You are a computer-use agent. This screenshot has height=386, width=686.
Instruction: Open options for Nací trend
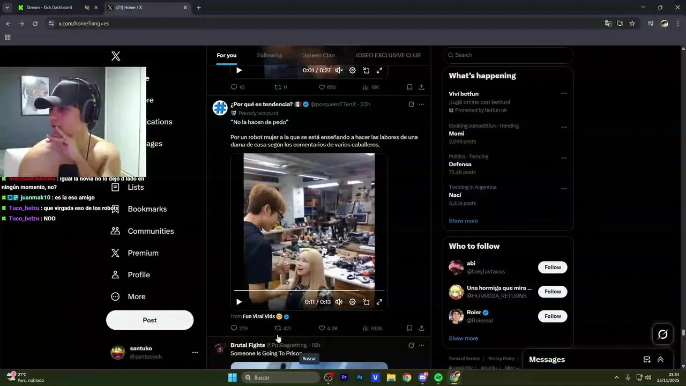[564, 189]
